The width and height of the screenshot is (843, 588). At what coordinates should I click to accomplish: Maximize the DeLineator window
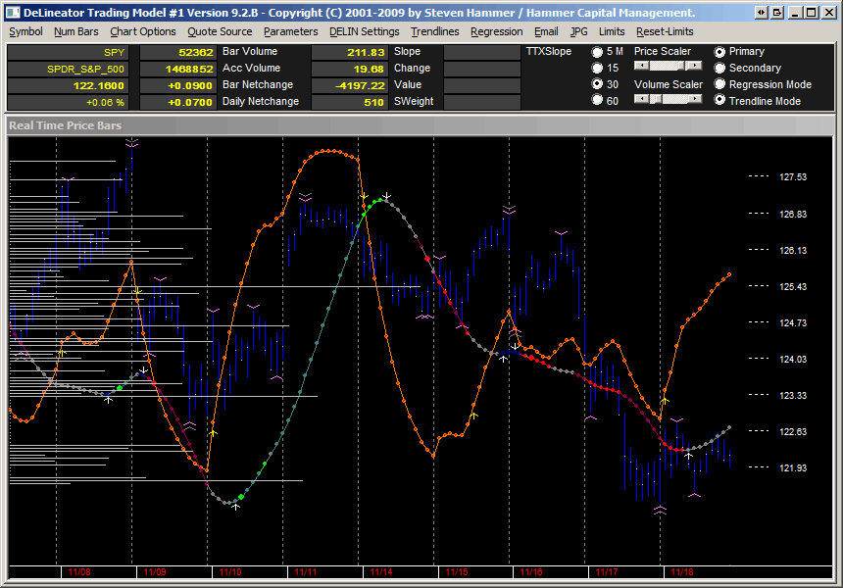[812, 13]
